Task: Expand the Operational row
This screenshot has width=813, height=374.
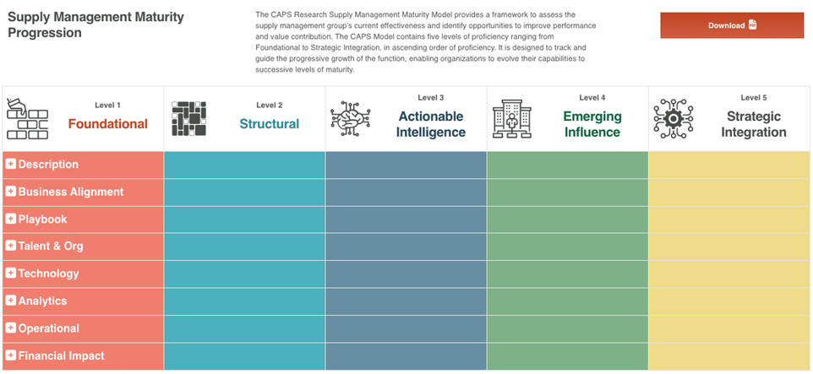Action: [x=11, y=328]
